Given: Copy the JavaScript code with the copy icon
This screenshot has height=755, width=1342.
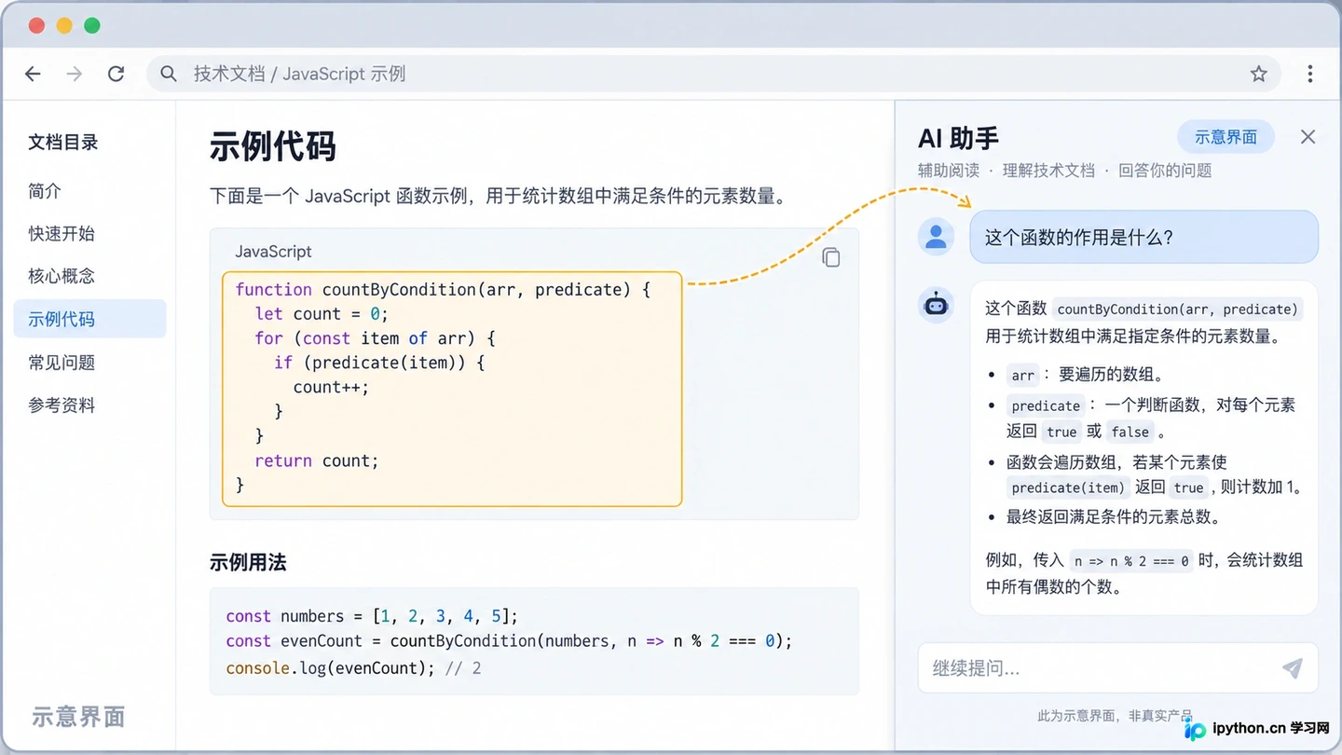Looking at the screenshot, I should point(831,257).
